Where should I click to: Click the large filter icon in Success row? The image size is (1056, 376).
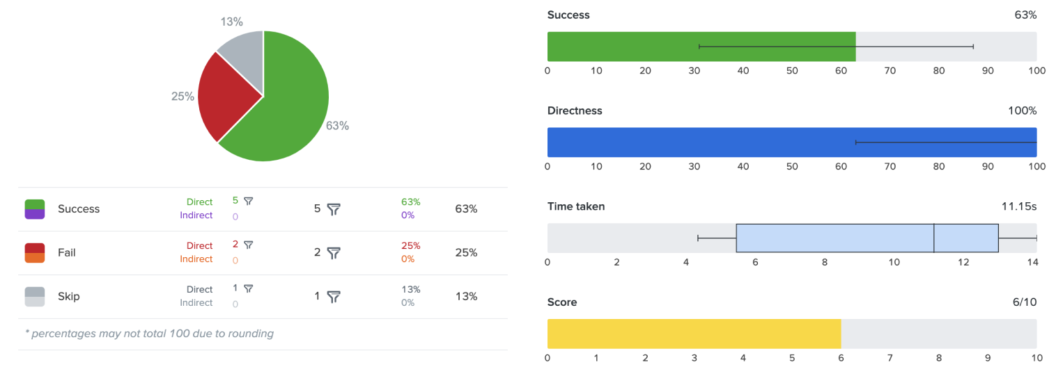pyautogui.click(x=334, y=209)
